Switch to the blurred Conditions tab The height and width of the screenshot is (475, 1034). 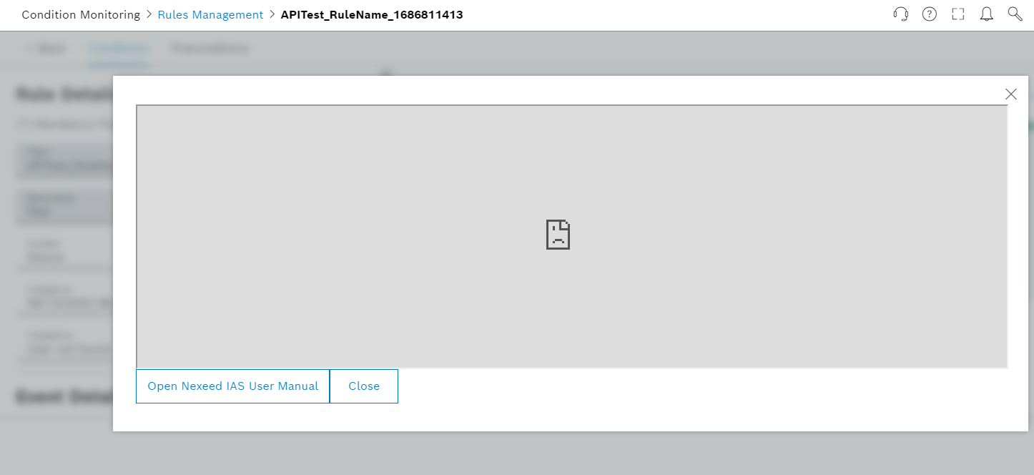pos(119,49)
